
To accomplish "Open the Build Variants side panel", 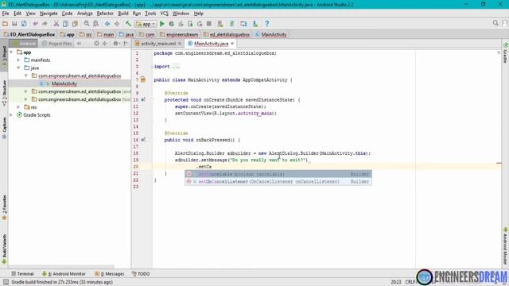I will tap(4, 249).
